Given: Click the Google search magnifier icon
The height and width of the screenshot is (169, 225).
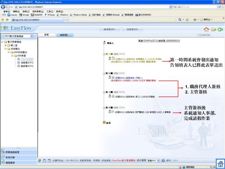Looking at the screenshot, I should [x=219, y=7].
